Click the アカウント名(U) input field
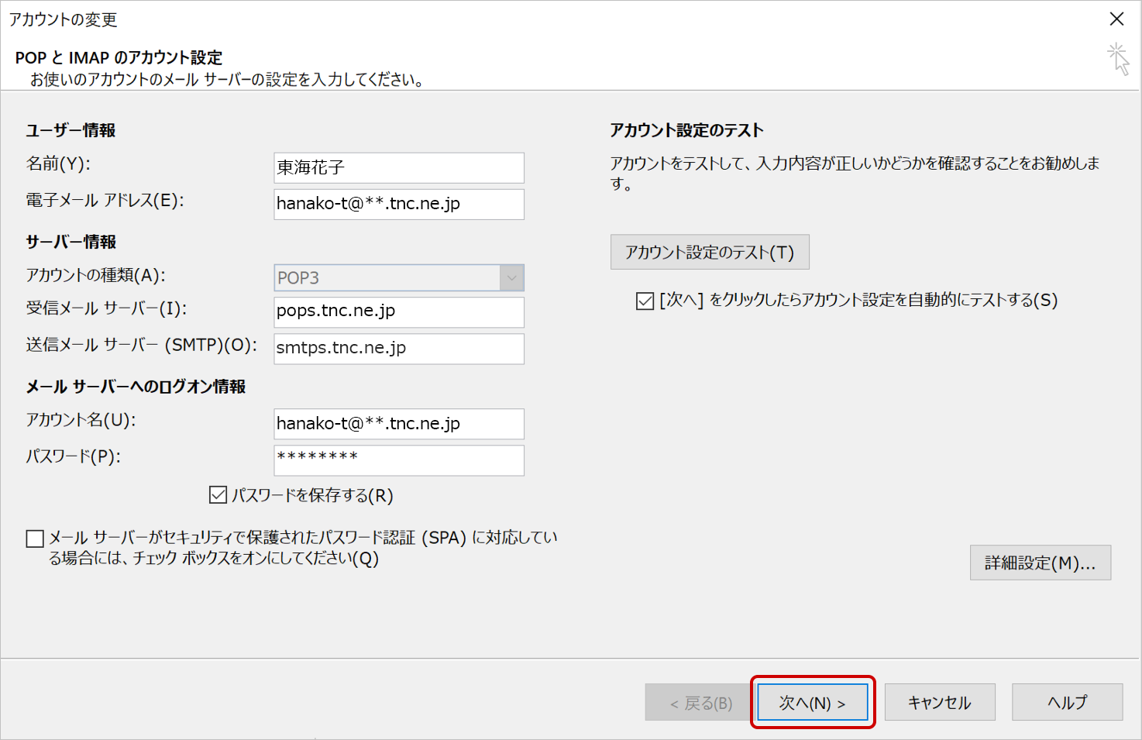Image resolution: width=1142 pixels, height=740 pixels. point(399,424)
